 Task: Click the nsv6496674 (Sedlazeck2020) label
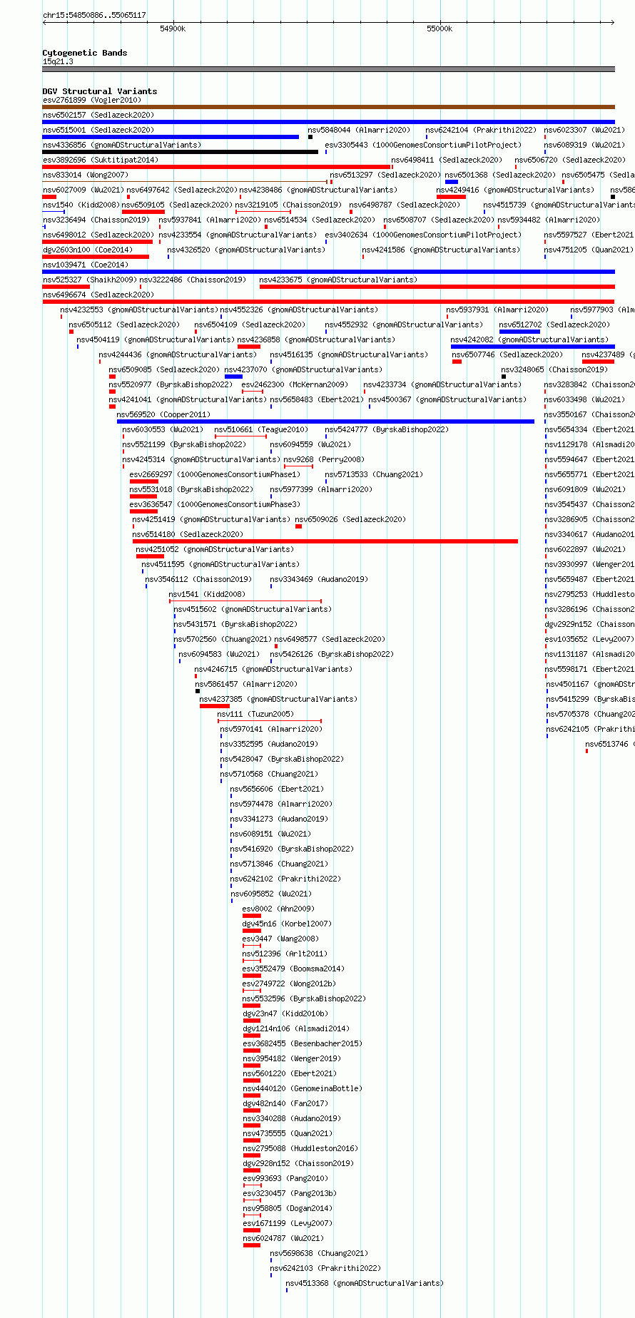pos(98,295)
